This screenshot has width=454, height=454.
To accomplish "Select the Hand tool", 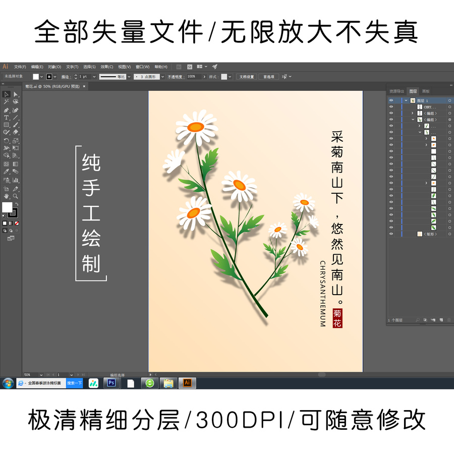I will click(7, 196).
